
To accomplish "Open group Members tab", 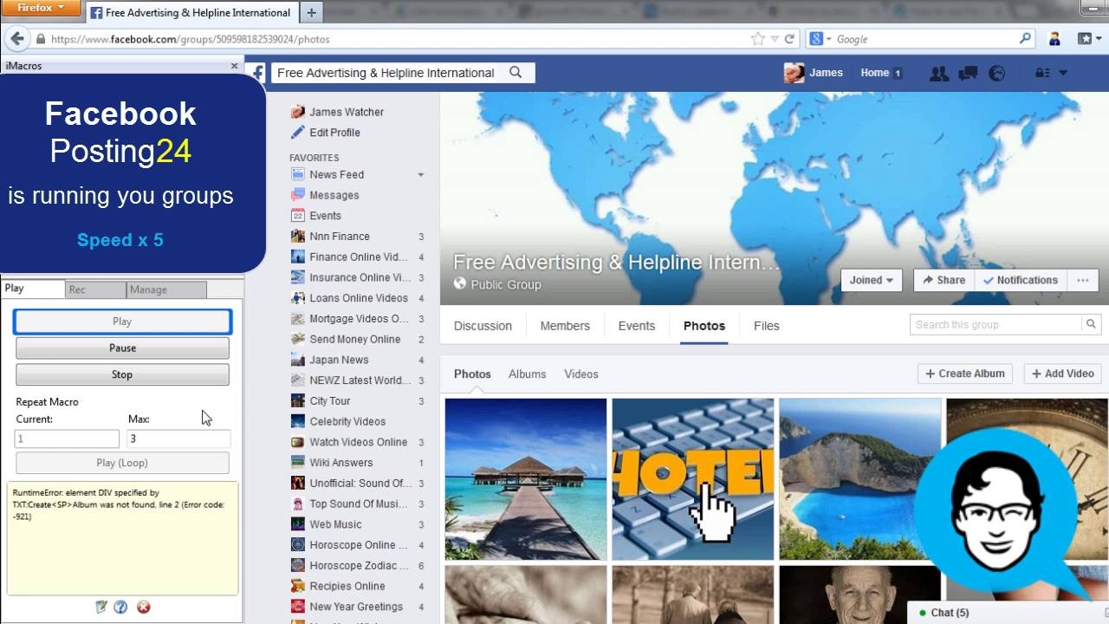I will 565,326.
